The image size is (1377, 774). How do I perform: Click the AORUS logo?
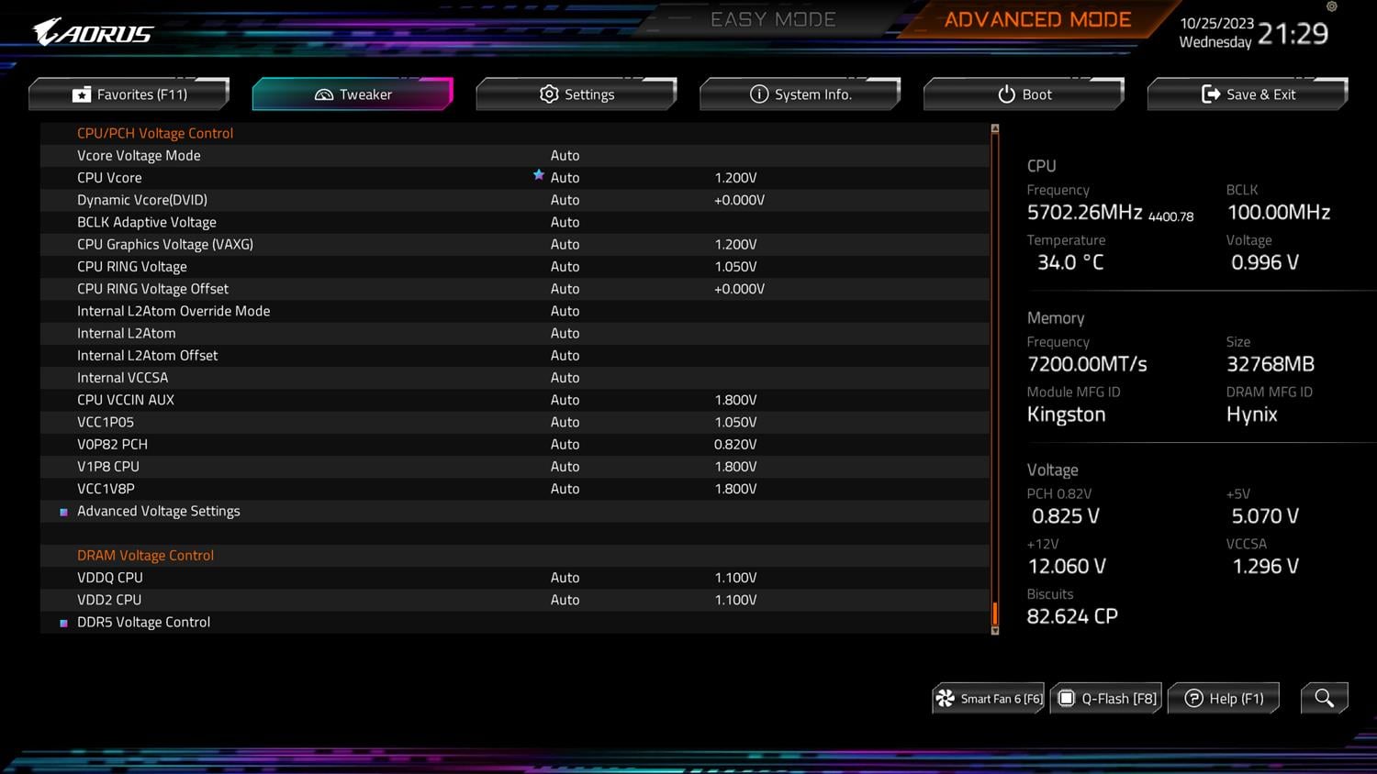pyautogui.click(x=94, y=33)
